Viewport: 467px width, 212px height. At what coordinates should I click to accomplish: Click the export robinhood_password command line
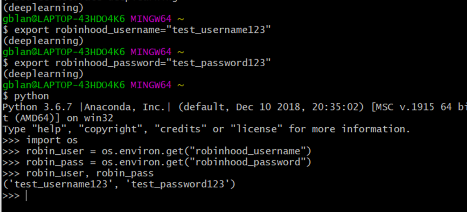coord(137,63)
